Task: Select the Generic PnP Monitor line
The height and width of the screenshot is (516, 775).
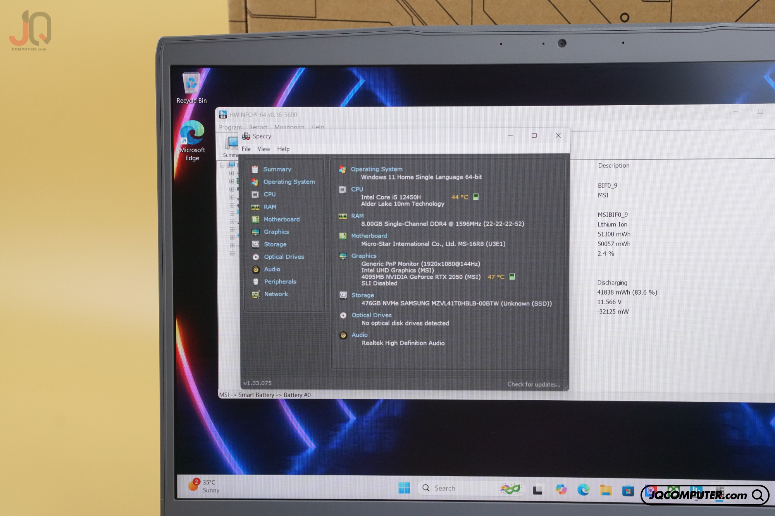Action: (421, 264)
